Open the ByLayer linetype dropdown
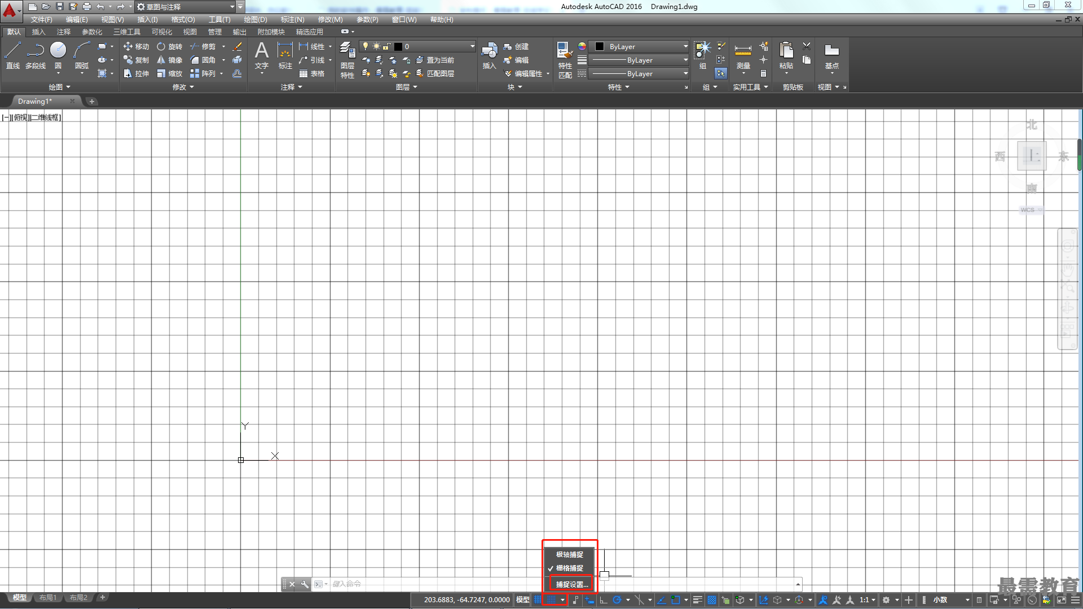Viewport: 1083px width, 609px height. 640,73
